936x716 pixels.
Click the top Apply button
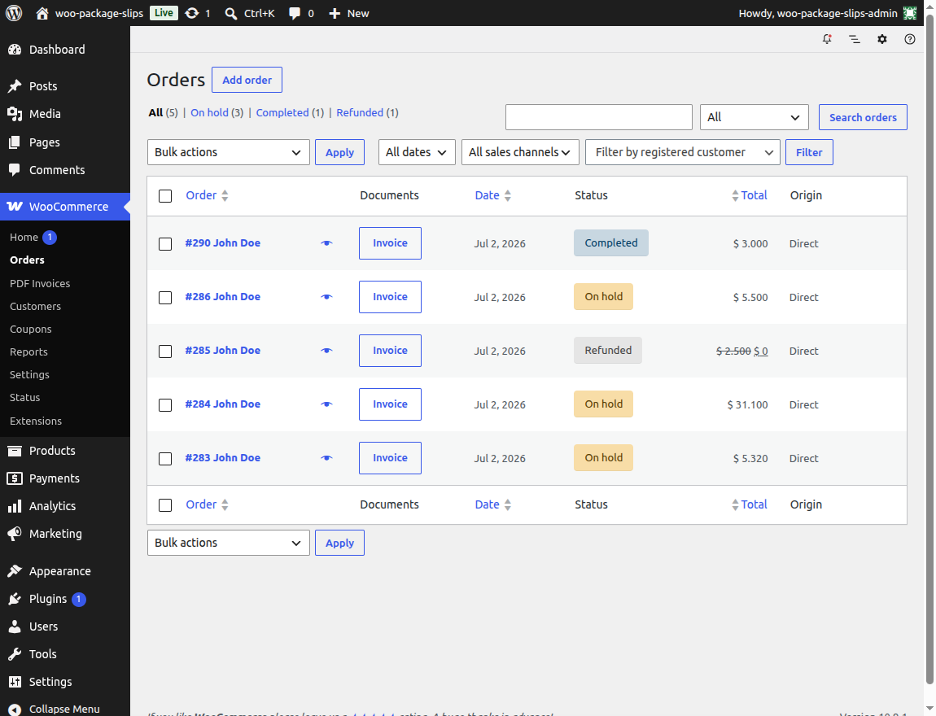click(339, 152)
